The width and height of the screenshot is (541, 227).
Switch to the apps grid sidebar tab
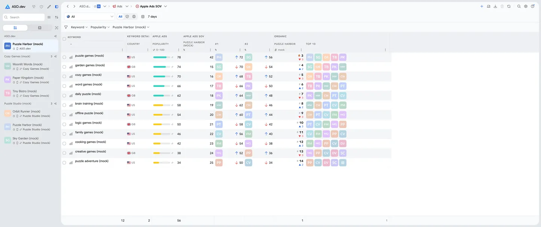15,28
